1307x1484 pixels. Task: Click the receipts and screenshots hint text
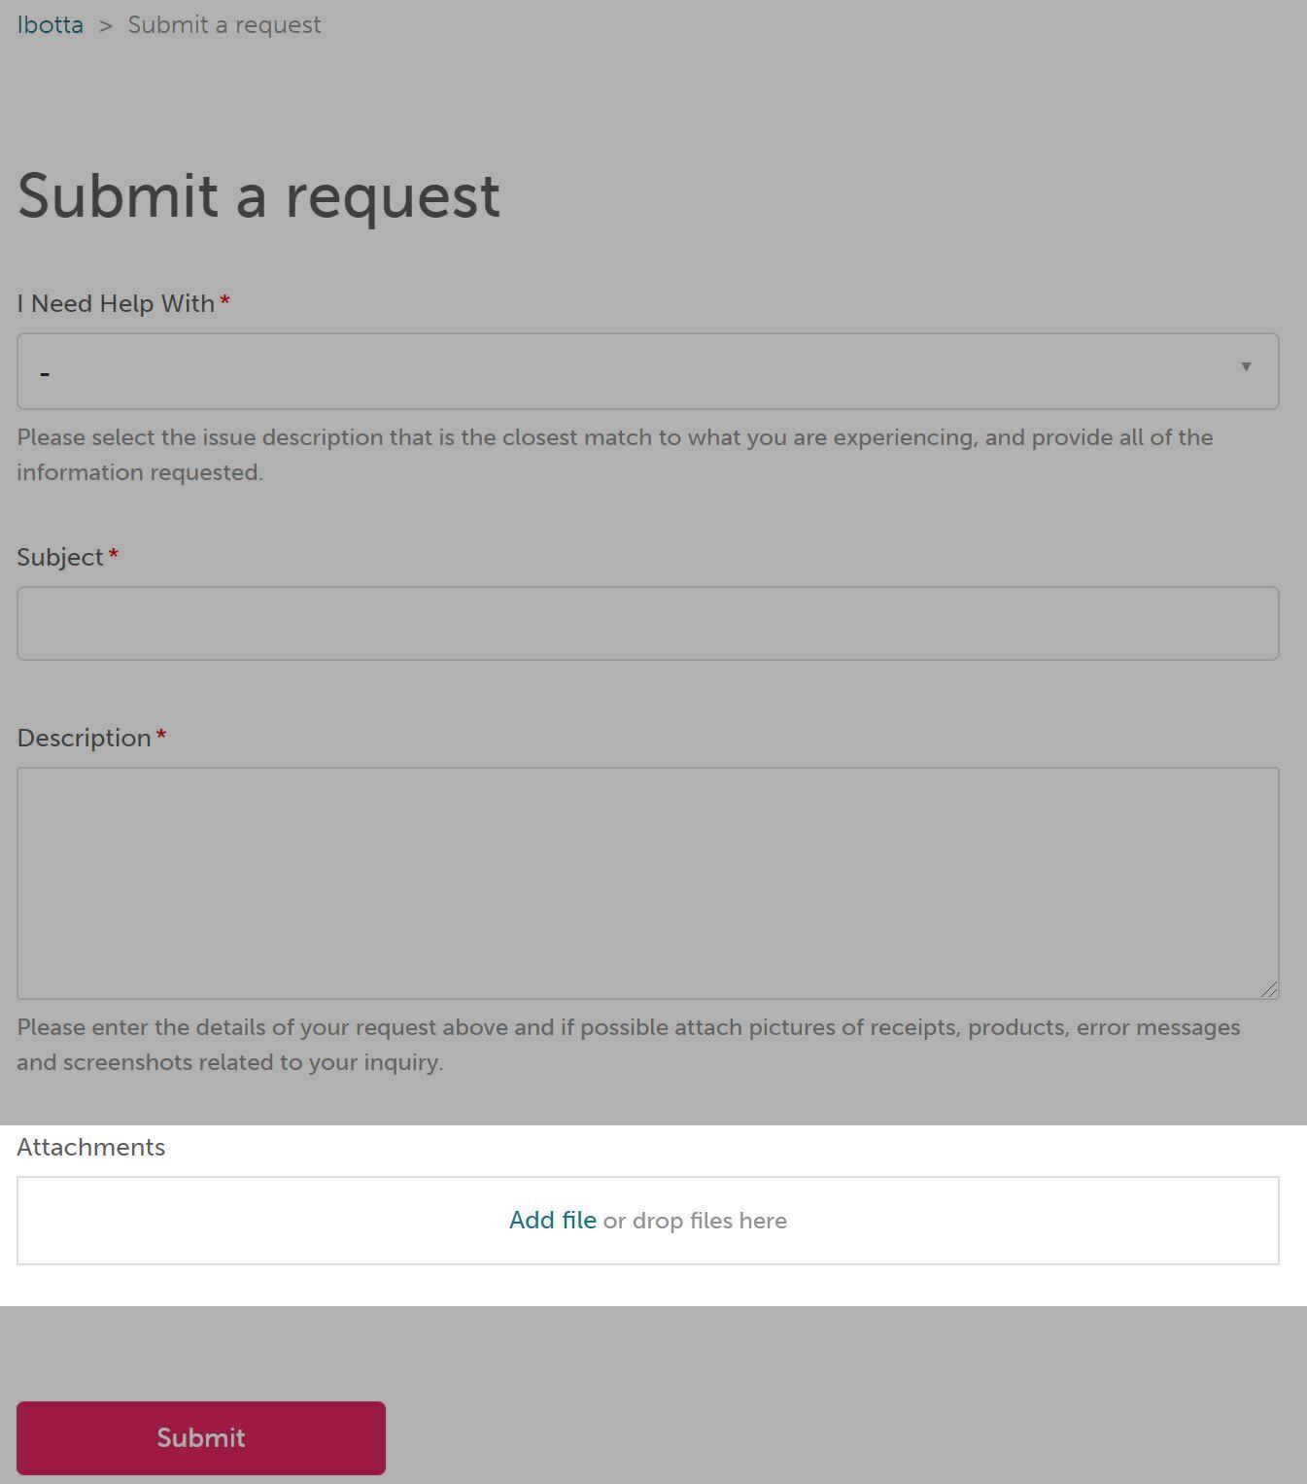coord(629,1045)
